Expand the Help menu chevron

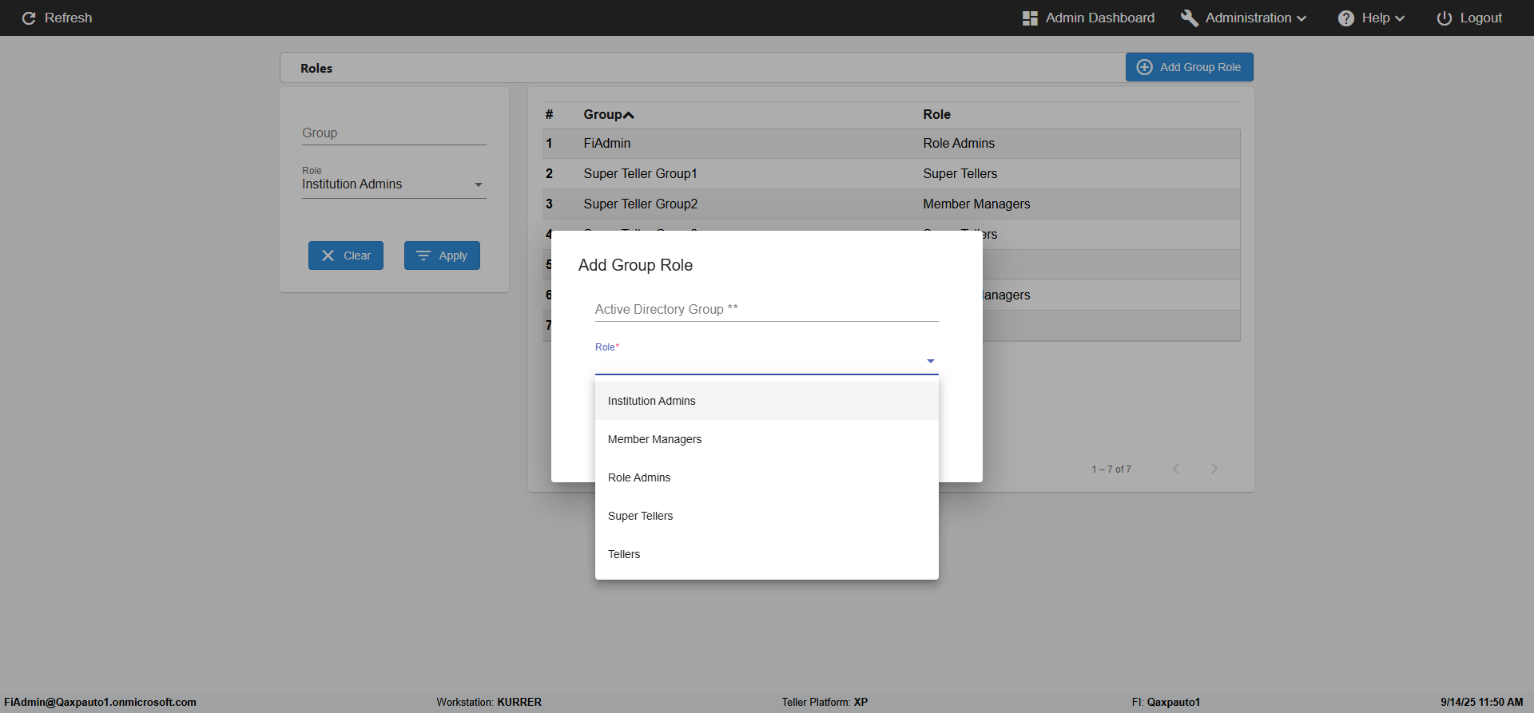[1399, 18]
